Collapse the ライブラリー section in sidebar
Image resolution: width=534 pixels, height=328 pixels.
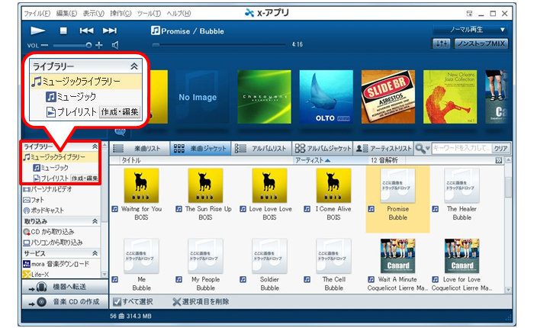pyautogui.click(x=95, y=146)
